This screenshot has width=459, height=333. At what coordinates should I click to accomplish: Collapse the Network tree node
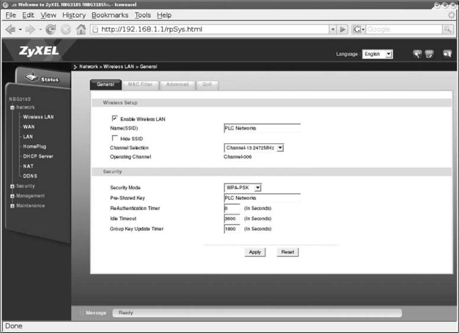click(x=12, y=107)
